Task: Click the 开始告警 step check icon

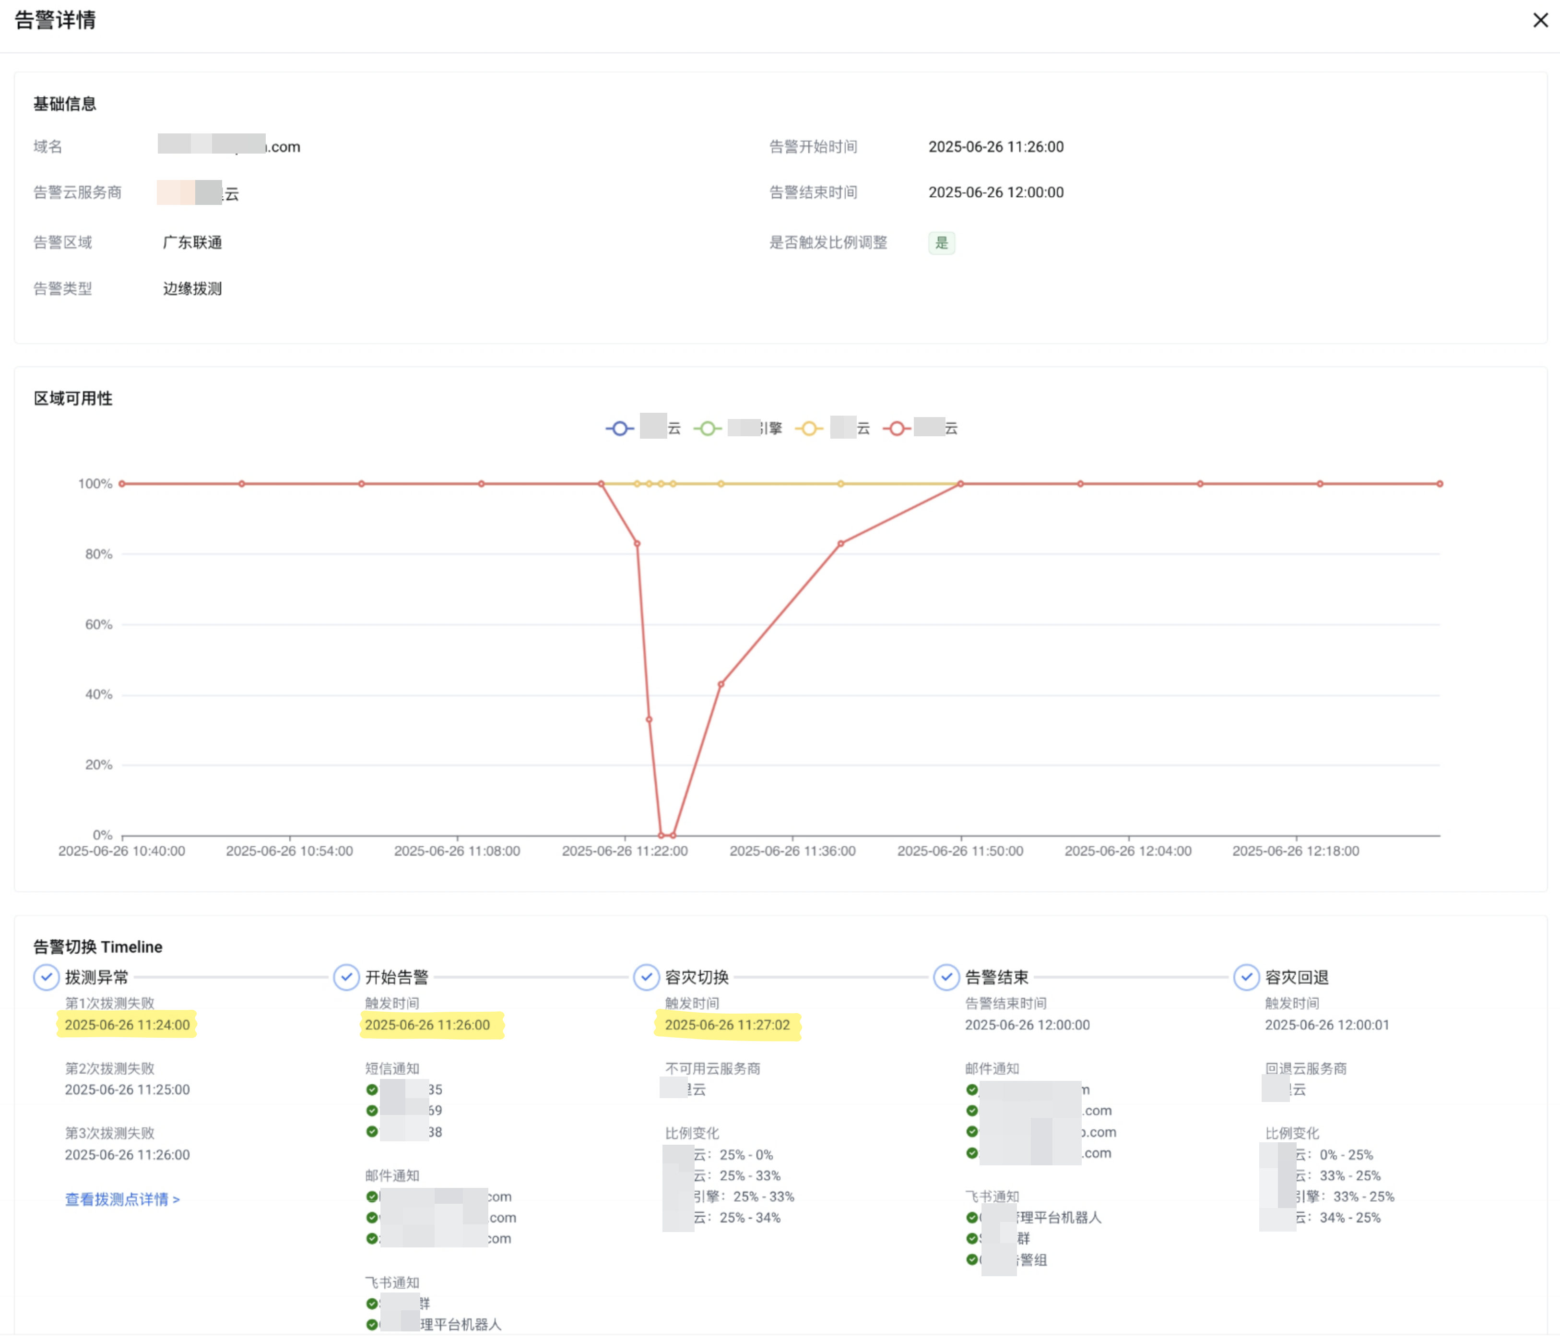Action: tap(345, 977)
